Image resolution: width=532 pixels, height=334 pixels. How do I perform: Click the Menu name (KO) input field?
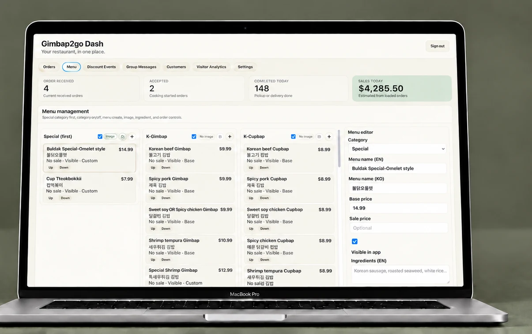[397, 188]
